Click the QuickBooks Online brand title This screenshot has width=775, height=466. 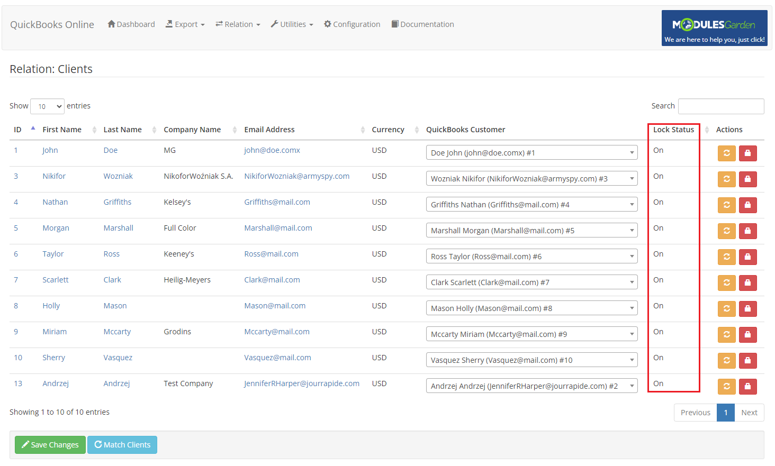(x=52, y=24)
